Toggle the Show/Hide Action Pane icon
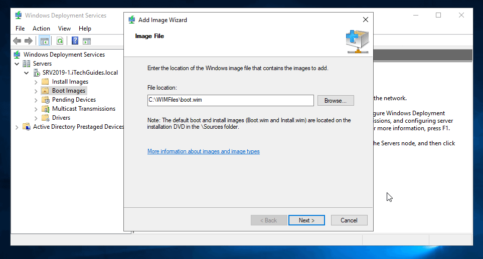The height and width of the screenshot is (259, 483). 87,41
